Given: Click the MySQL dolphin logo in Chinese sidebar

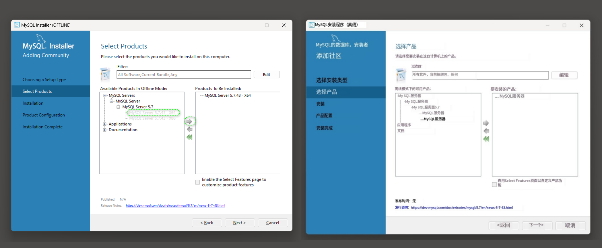Looking at the screenshot, I should click(x=336, y=38).
